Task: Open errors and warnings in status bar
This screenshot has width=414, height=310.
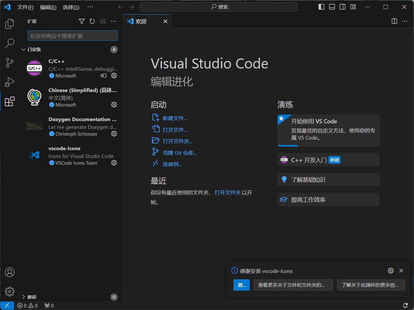Action: (x=27, y=305)
